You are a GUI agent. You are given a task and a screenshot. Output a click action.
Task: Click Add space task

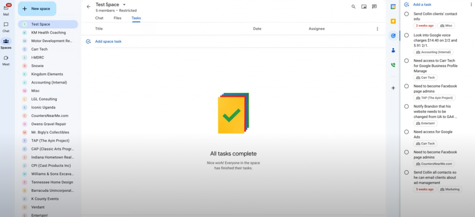[x=108, y=41]
